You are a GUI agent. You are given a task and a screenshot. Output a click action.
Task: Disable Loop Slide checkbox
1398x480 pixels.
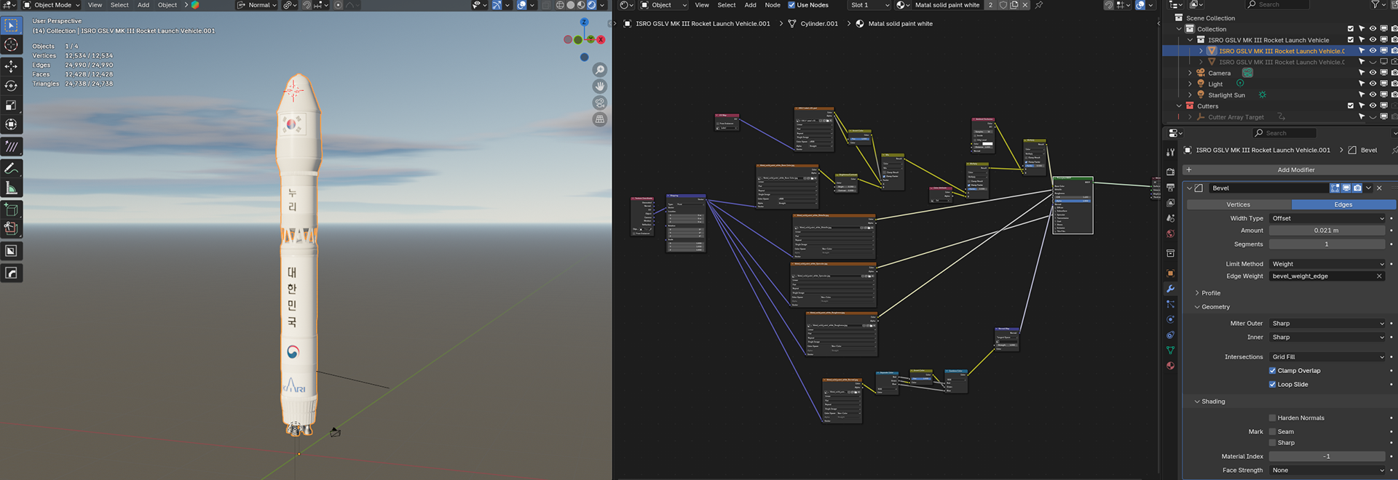tap(1272, 385)
